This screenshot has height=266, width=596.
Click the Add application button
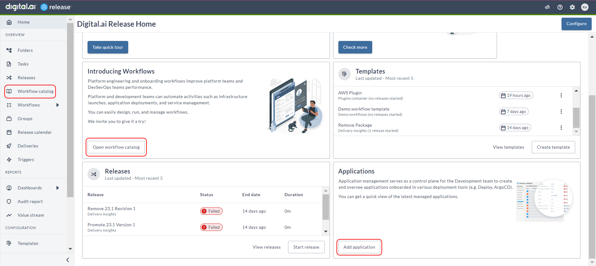pos(359,247)
